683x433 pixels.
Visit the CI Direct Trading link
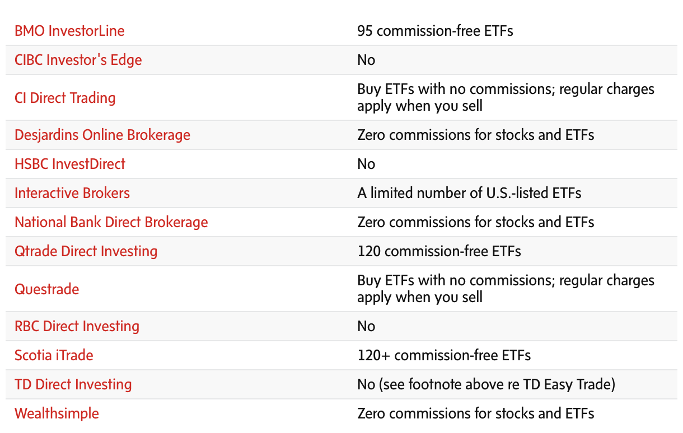tap(65, 98)
